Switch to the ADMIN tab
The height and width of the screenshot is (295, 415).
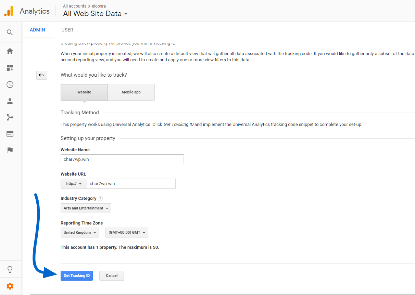pyautogui.click(x=37, y=30)
